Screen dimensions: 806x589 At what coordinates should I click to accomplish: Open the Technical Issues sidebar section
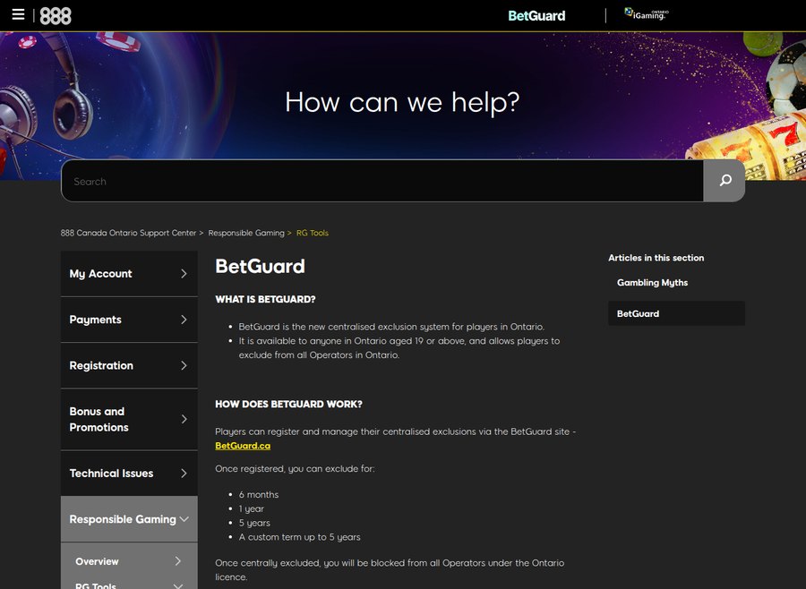129,474
